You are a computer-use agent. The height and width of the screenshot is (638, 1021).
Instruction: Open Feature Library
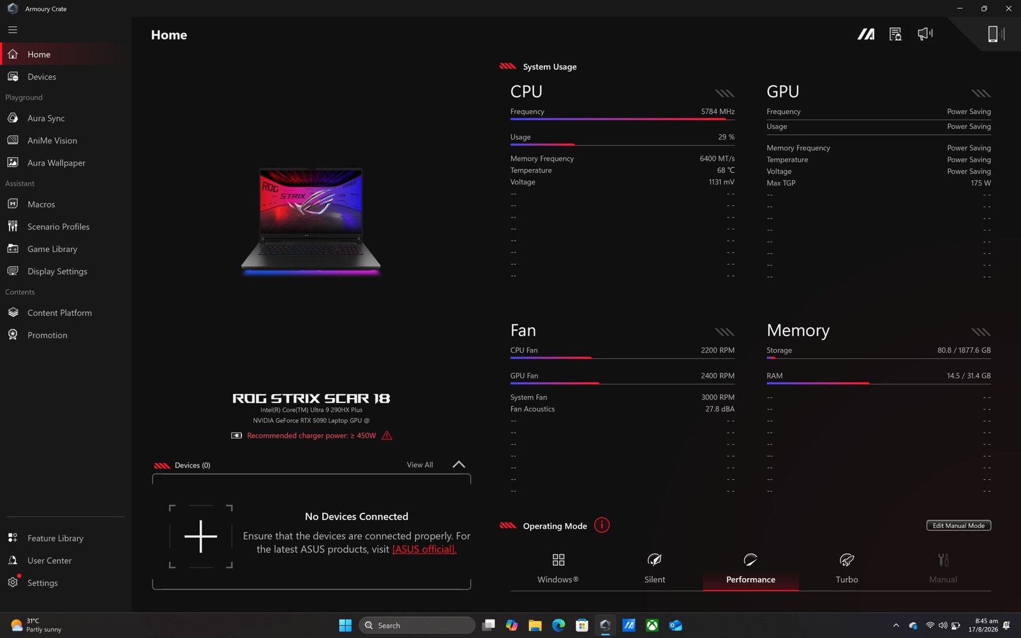coord(64,538)
